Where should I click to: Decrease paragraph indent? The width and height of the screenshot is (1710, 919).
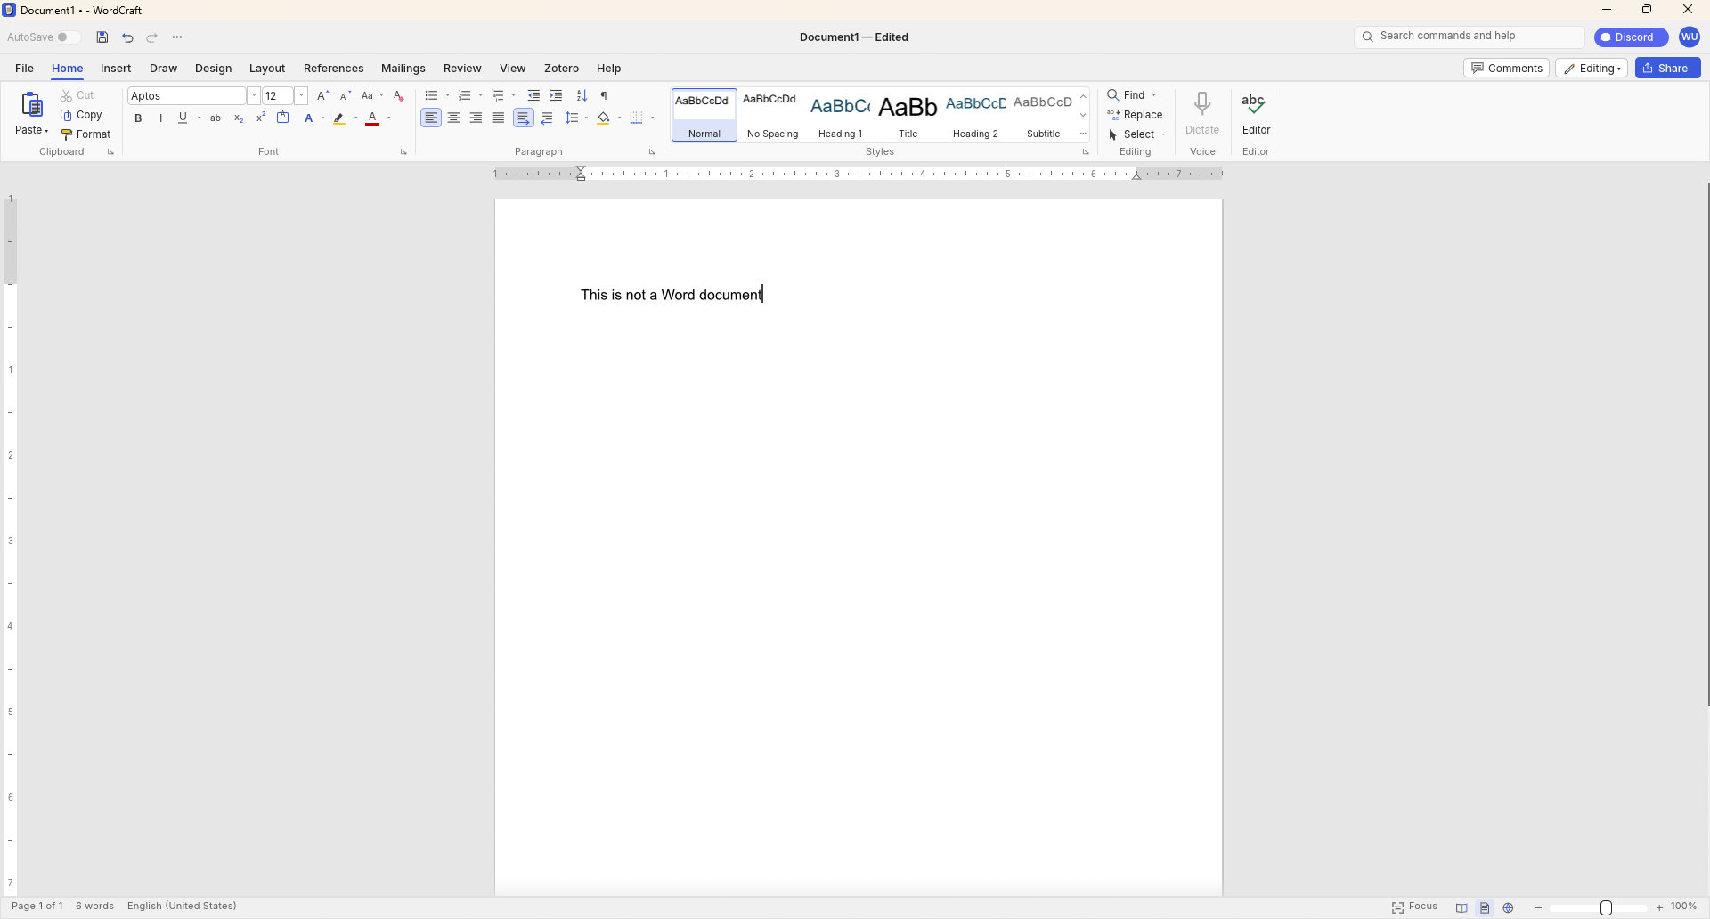coord(533,95)
